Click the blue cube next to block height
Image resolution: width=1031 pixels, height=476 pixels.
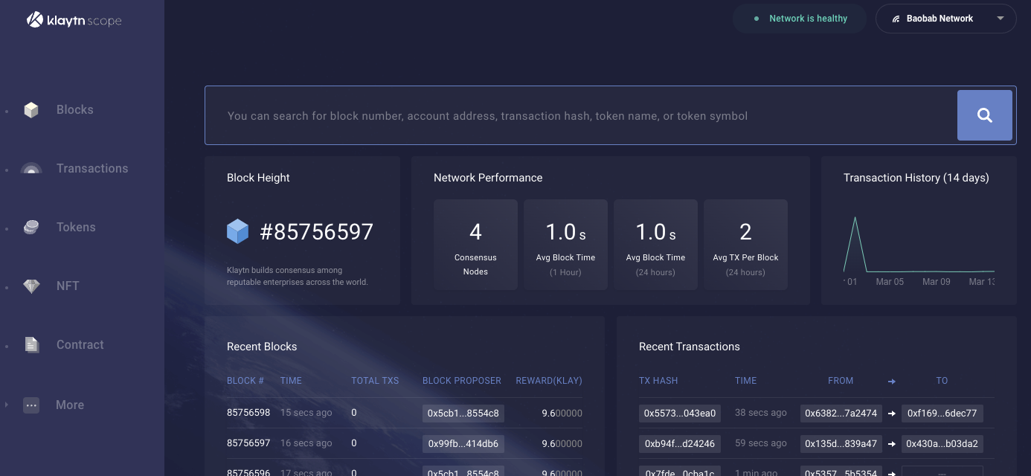(x=237, y=232)
